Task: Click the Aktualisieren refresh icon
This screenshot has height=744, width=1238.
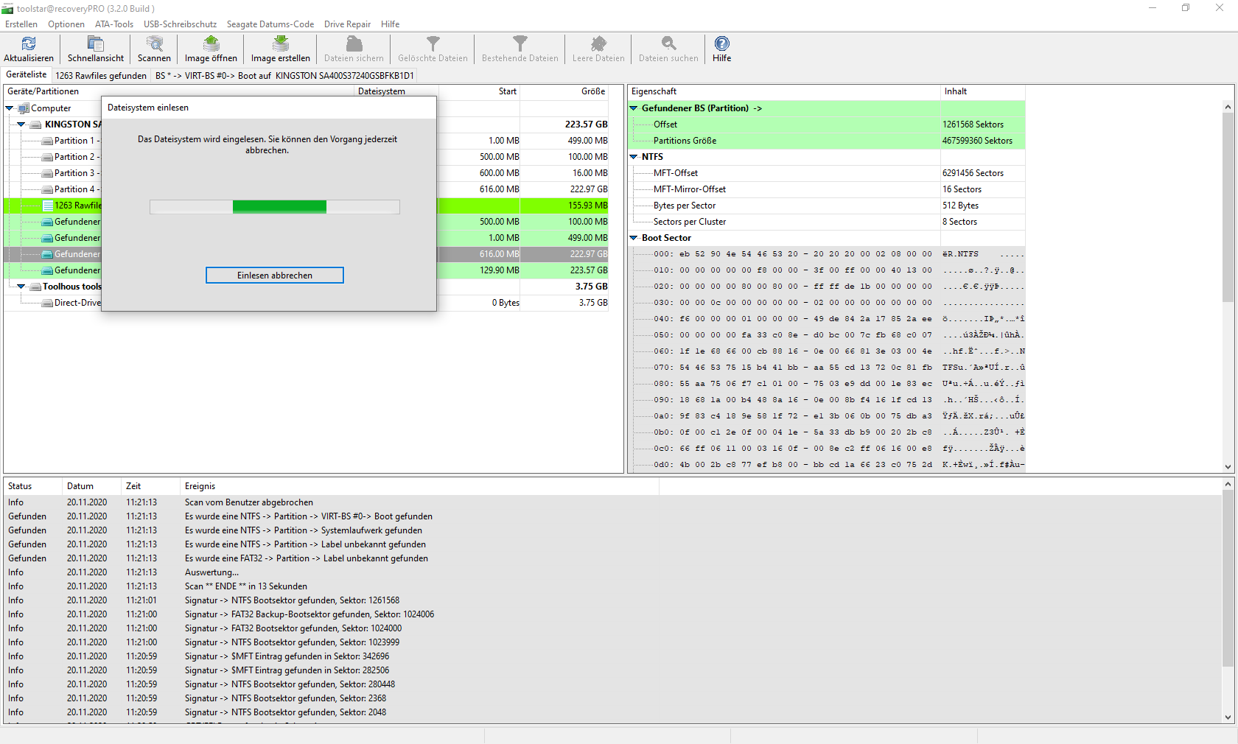Action: (29, 44)
